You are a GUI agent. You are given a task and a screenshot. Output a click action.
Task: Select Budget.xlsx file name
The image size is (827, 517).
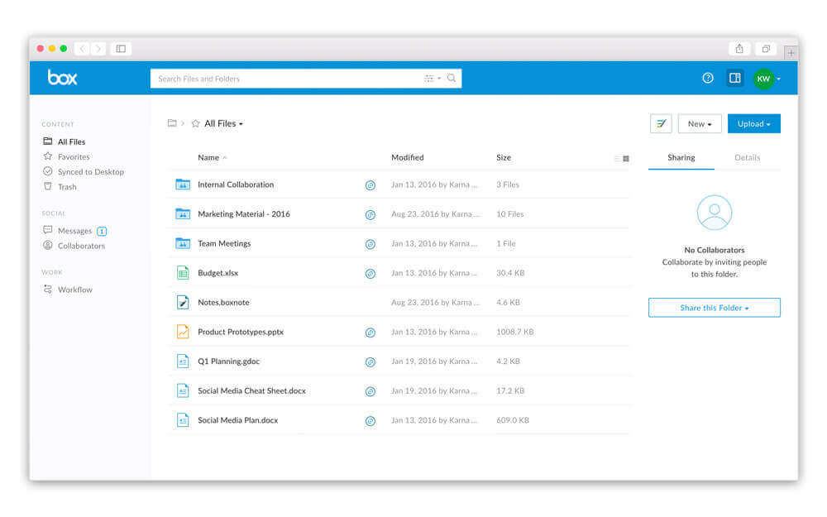click(x=218, y=273)
